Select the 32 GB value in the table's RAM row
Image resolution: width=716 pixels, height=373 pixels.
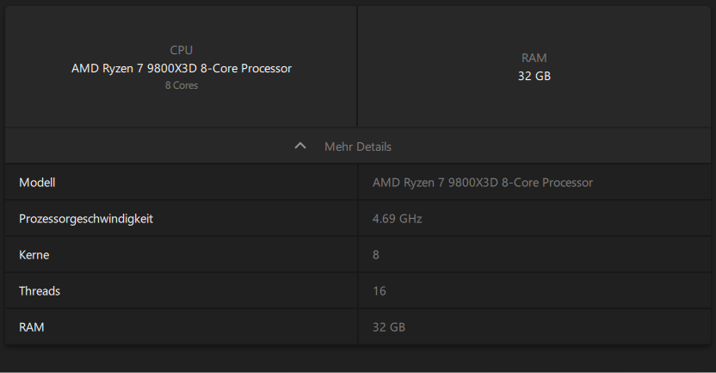coord(388,327)
